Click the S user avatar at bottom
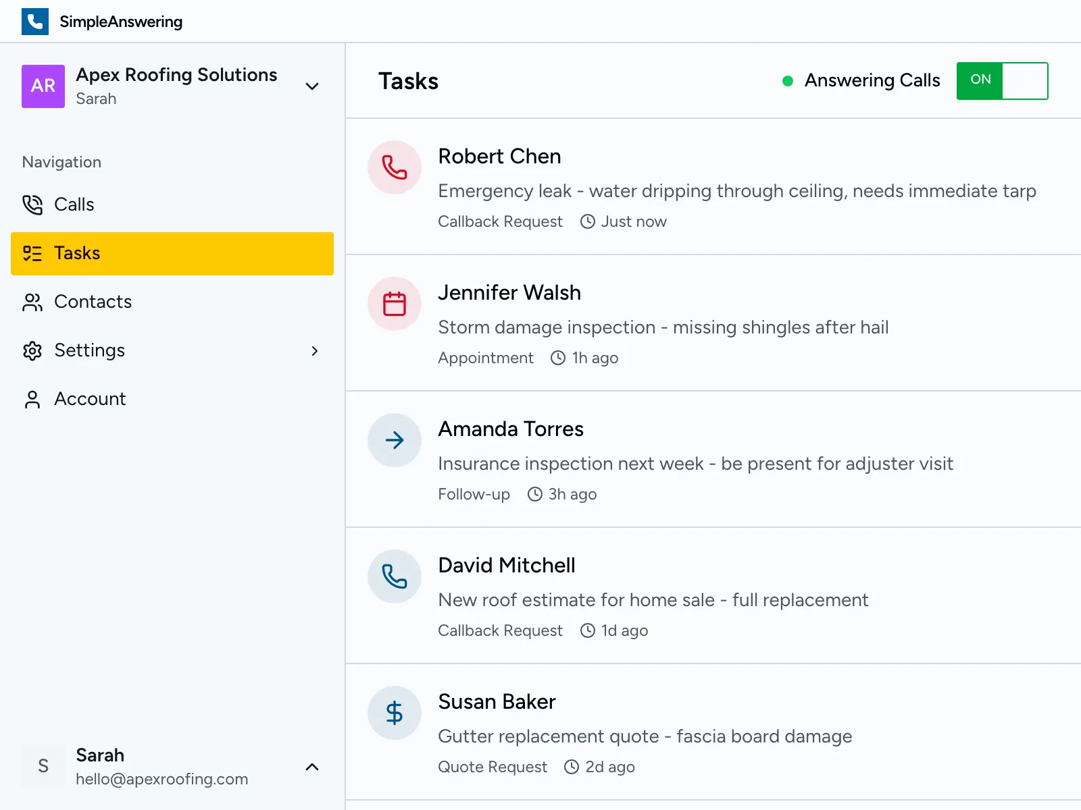 [x=43, y=766]
